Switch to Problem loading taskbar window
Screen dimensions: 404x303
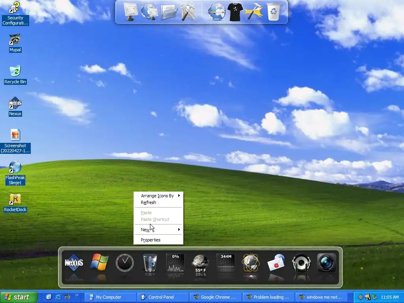point(268,297)
